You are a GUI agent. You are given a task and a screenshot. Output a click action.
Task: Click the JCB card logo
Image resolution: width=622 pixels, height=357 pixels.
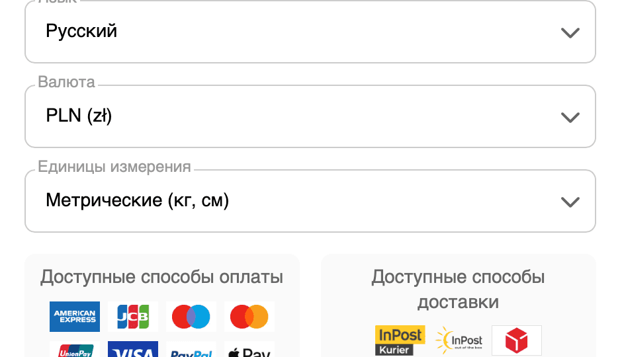click(133, 317)
